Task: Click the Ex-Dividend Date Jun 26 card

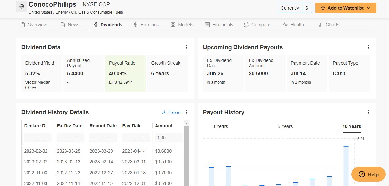Action: (x=223, y=73)
